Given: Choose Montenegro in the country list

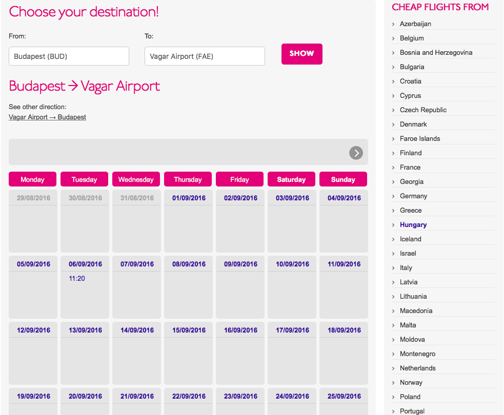Looking at the screenshot, I should pos(417,354).
